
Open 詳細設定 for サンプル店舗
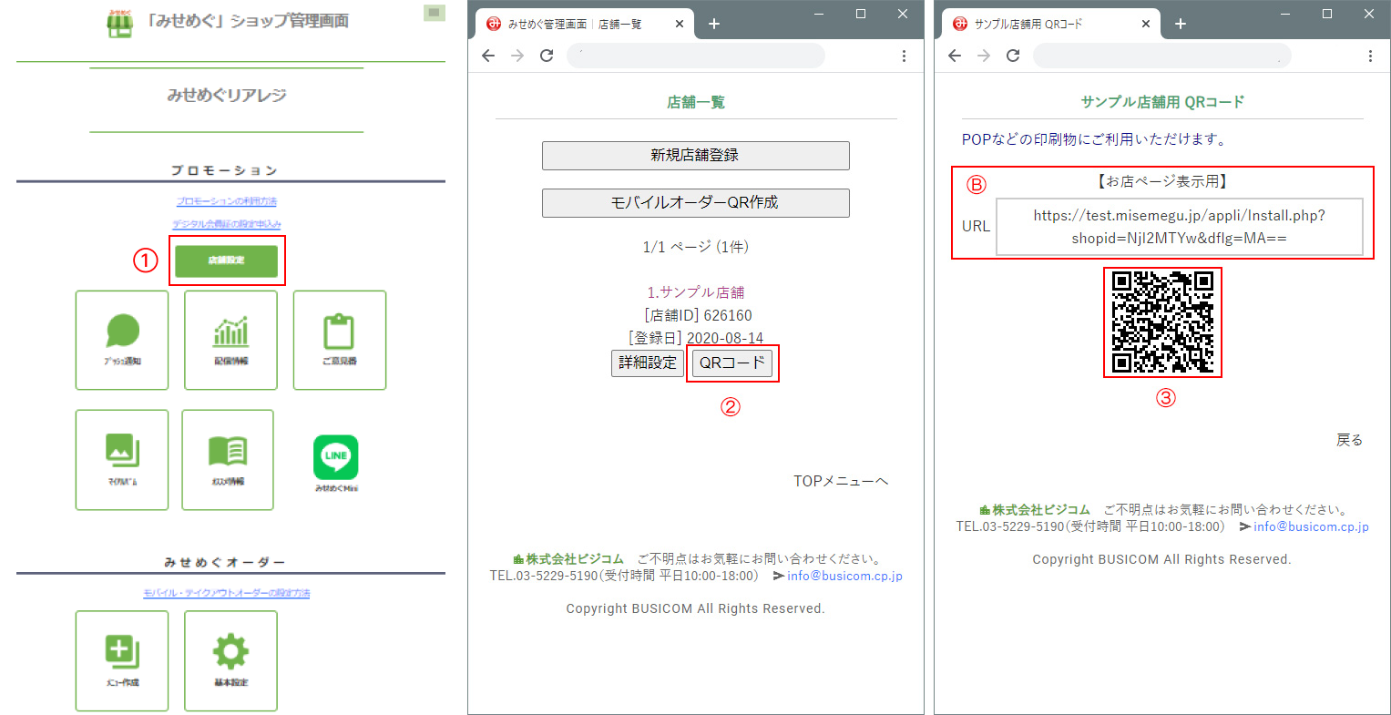click(648, 363)
